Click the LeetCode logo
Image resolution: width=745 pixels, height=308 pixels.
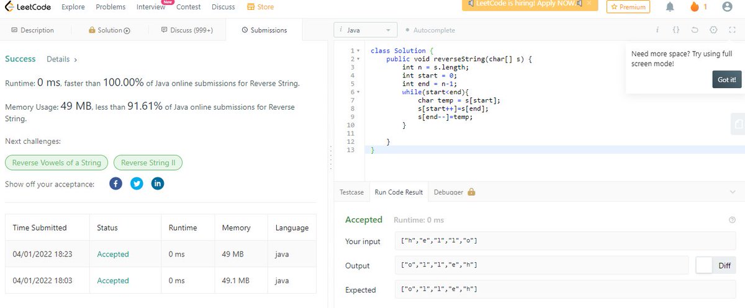(x=28, y=7)
